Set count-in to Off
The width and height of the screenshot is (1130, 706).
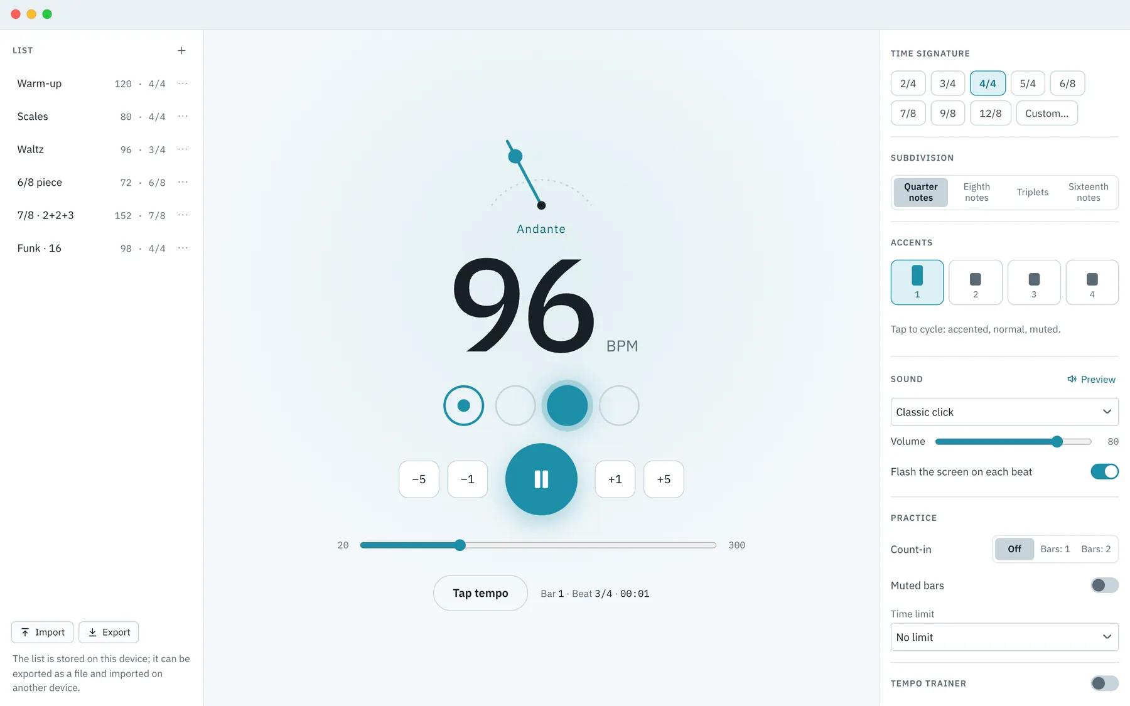pos(1014,549)
